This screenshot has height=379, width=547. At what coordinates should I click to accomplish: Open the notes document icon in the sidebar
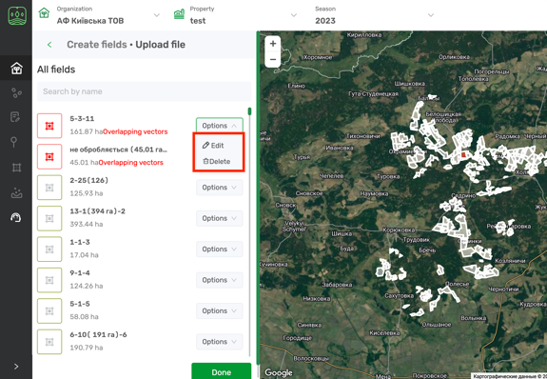coord(15,117)
